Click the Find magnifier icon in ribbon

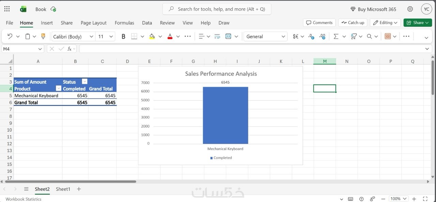(x=369, y=37)
